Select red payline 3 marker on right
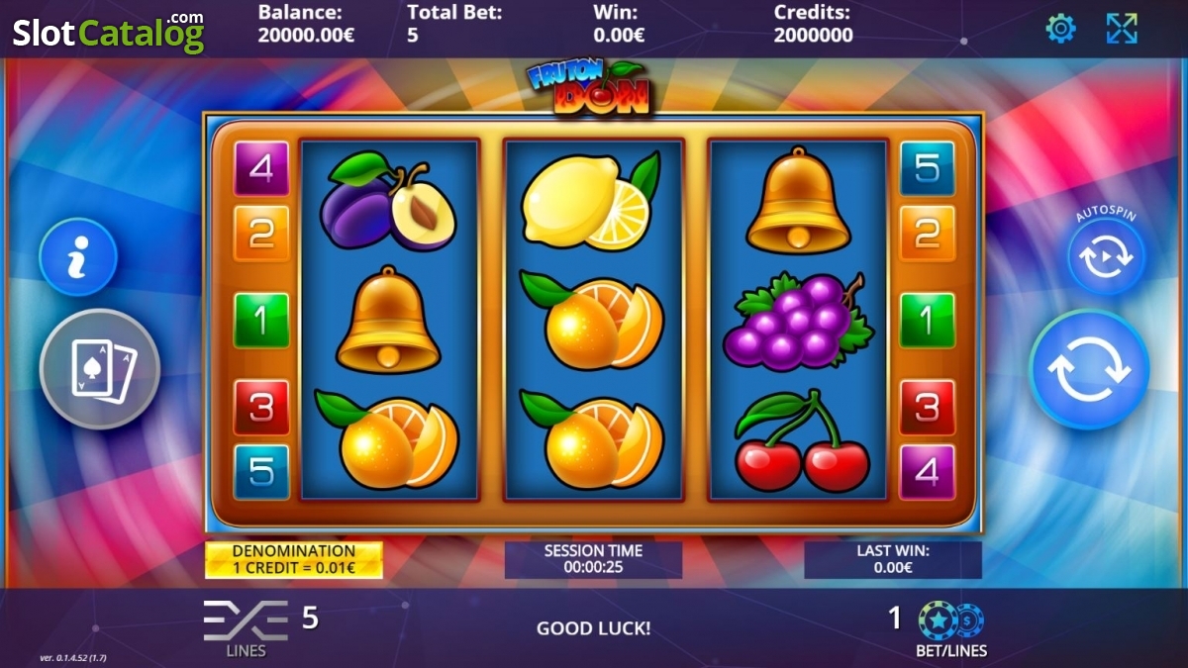The width and height of the screenshot is (1188, 668). tap(927, 407)
